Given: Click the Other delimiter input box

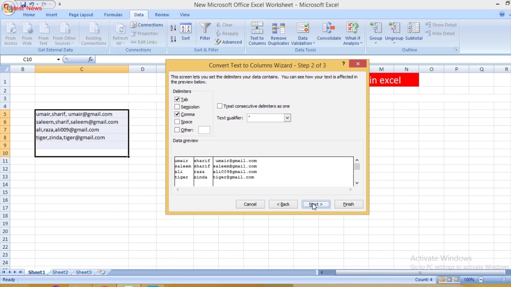Looking at the screenshot, I should tap(204, 130).
